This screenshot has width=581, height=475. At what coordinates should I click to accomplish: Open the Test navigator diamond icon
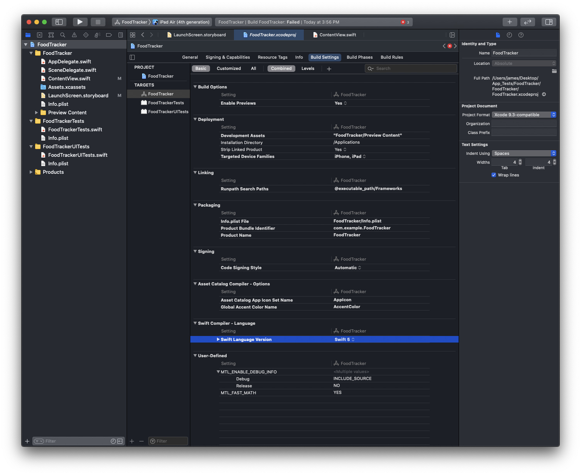(86, 35)
